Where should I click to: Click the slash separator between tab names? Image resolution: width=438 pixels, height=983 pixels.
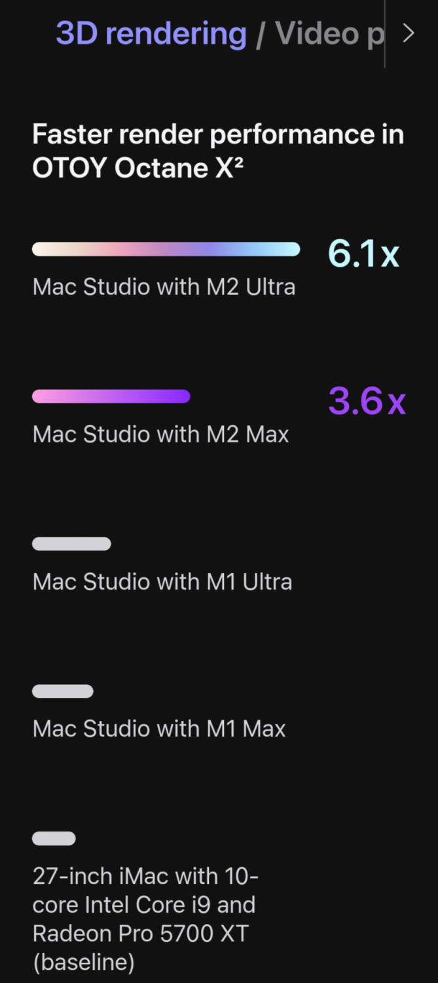pyautogui.click(x=260, y=34)
